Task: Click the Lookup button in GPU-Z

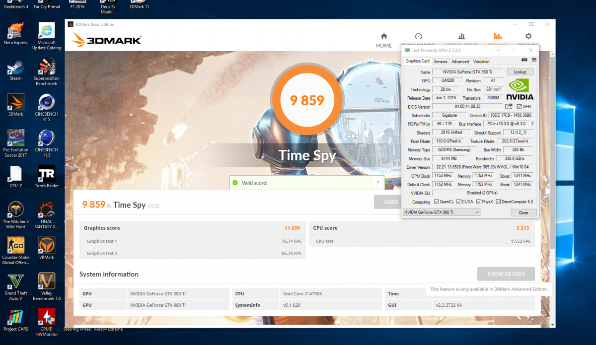Action: (520, 72)
